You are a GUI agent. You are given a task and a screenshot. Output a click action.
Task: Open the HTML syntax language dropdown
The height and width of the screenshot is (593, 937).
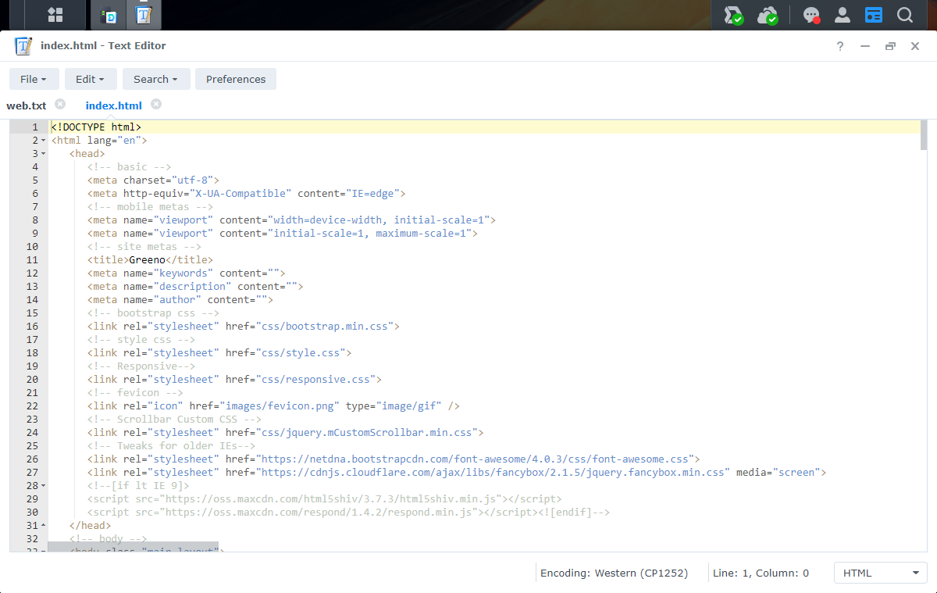pos(880,573)
